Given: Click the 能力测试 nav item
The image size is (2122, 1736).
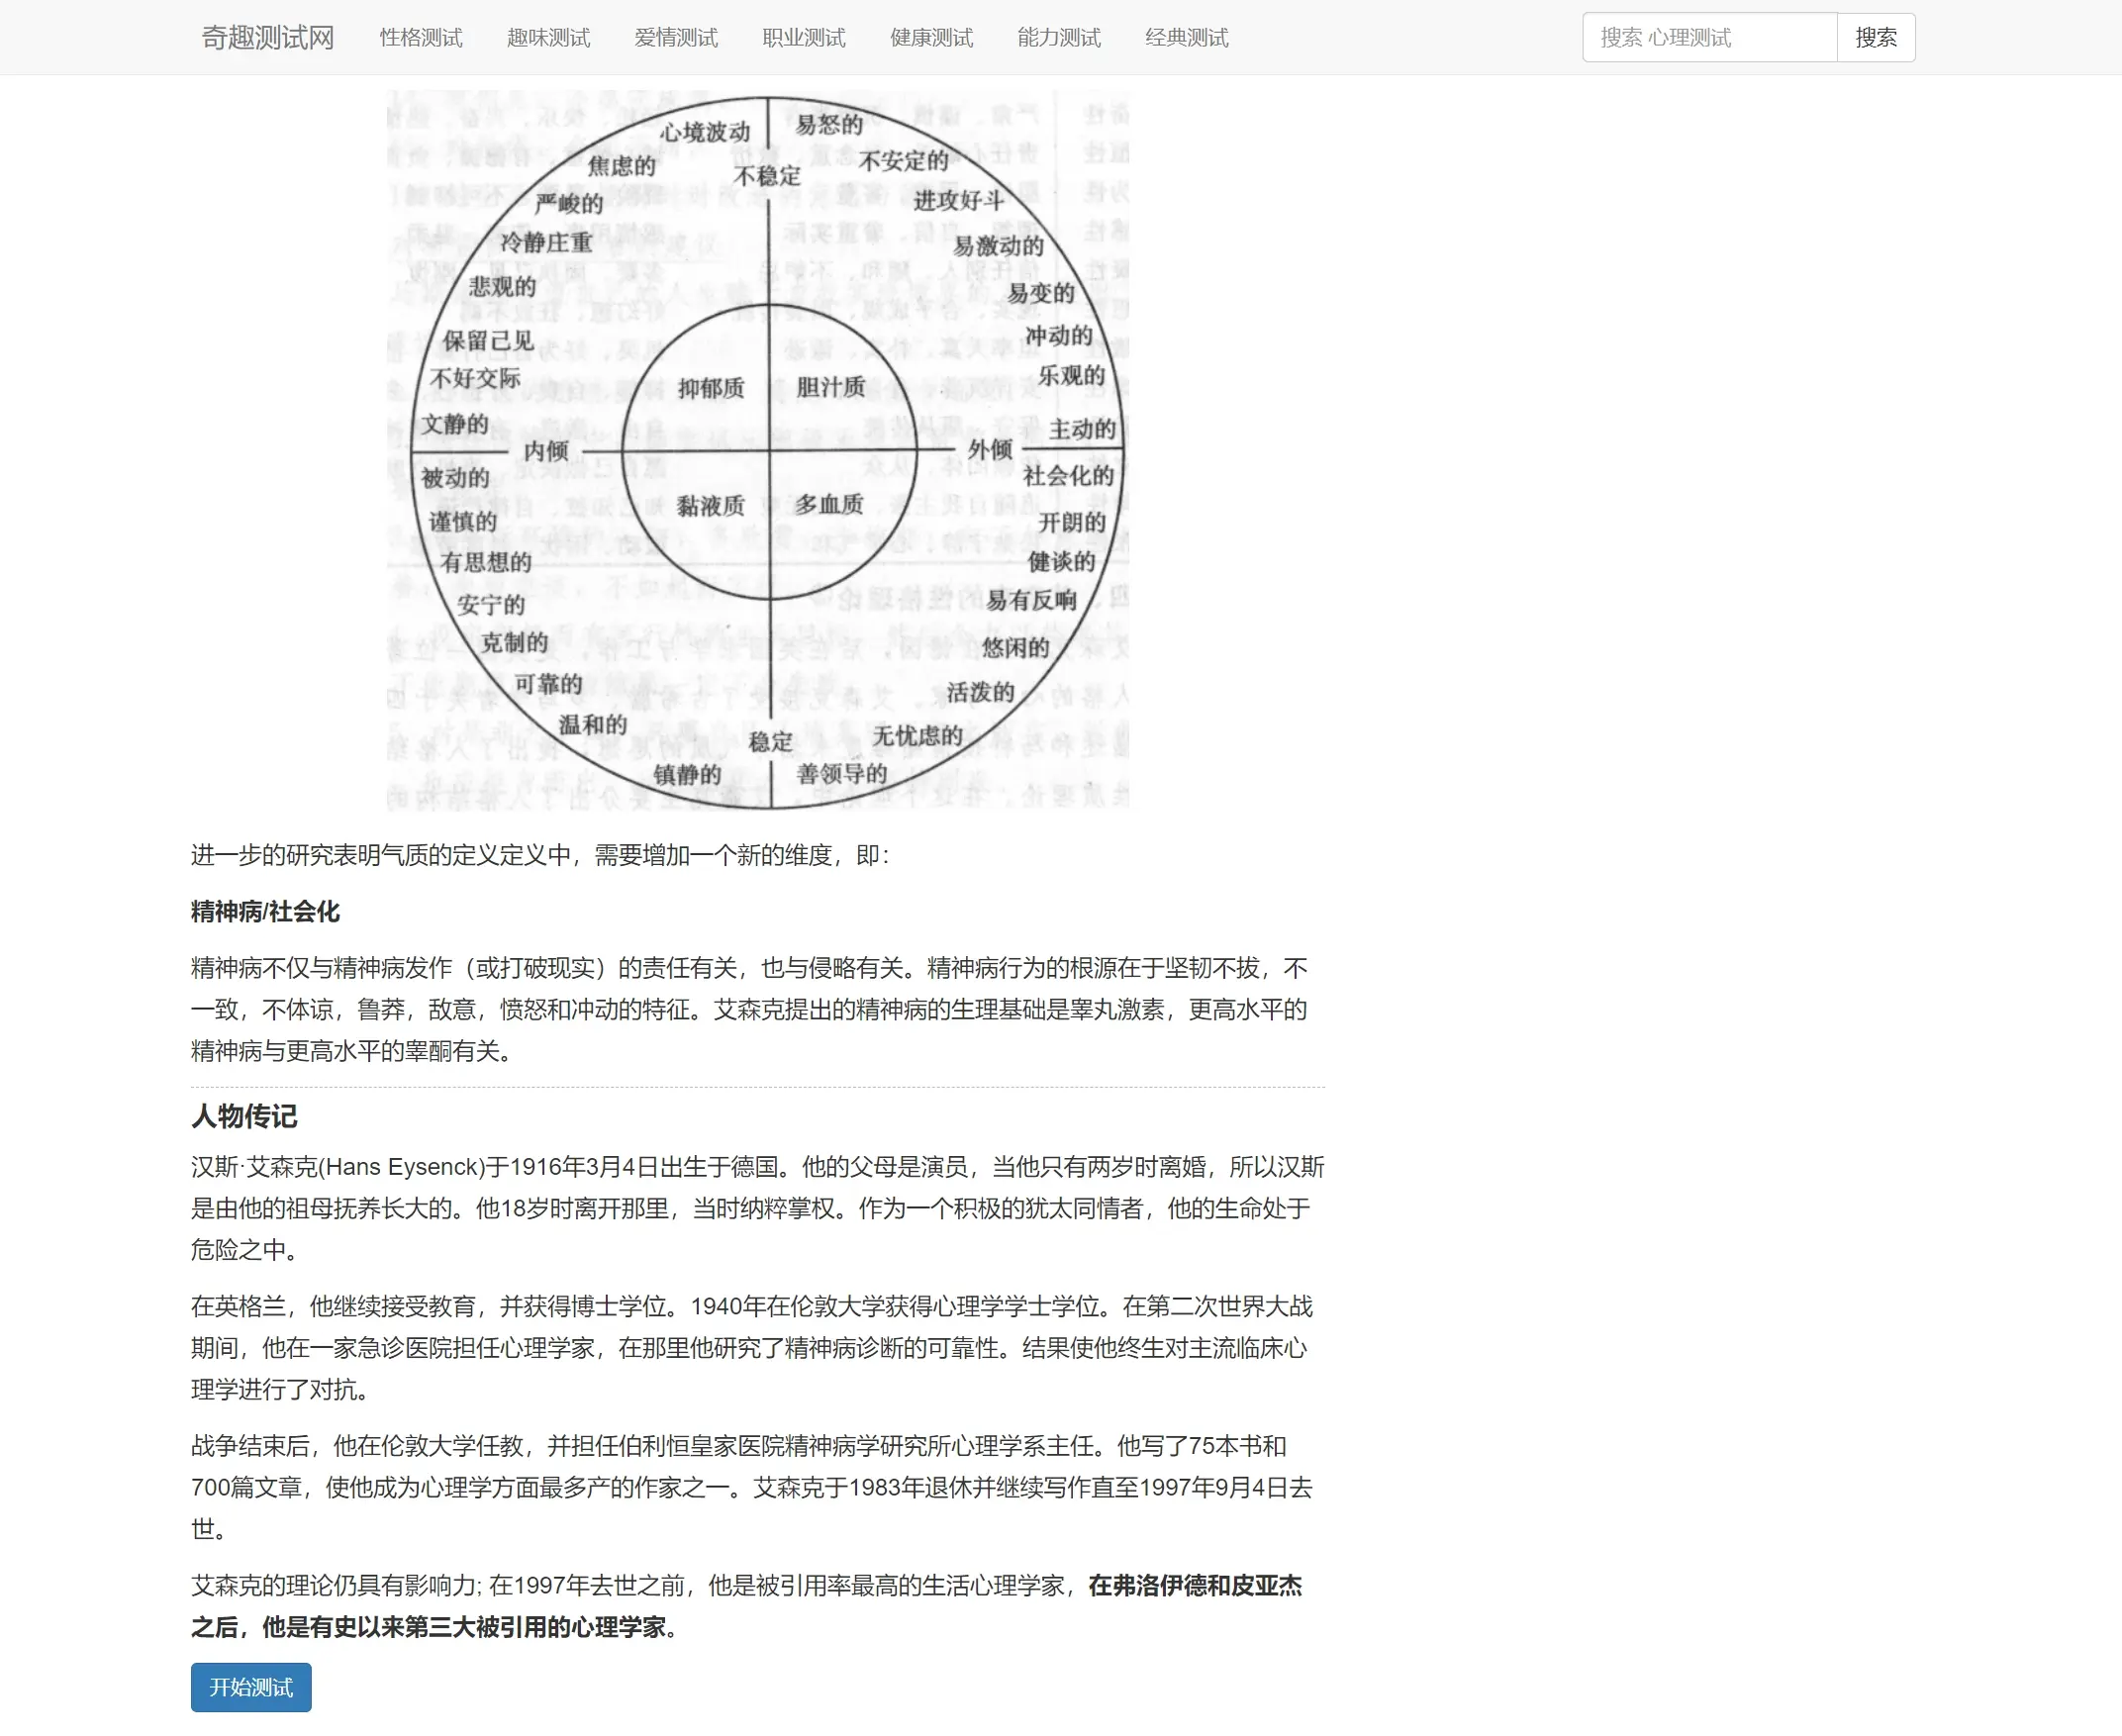Looking at the screenshot, I should [1058, 38].
